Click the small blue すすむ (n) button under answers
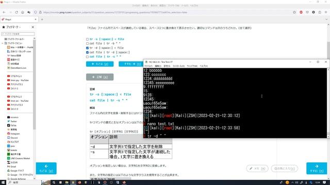 click(131, 64)
